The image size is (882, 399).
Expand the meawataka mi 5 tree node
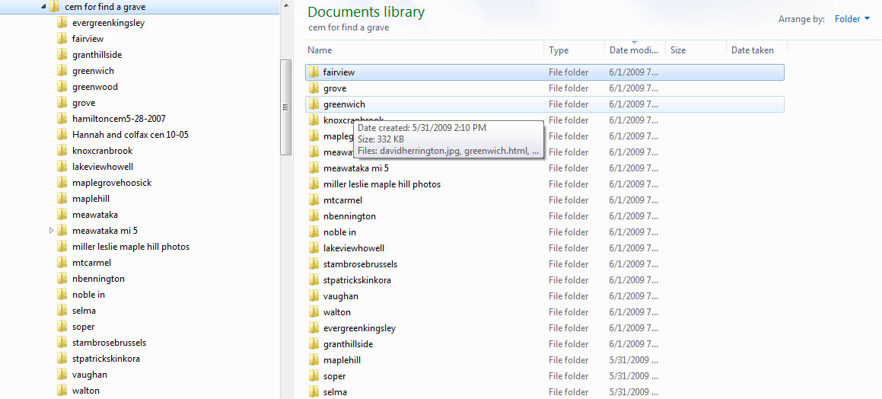point(51,231)
